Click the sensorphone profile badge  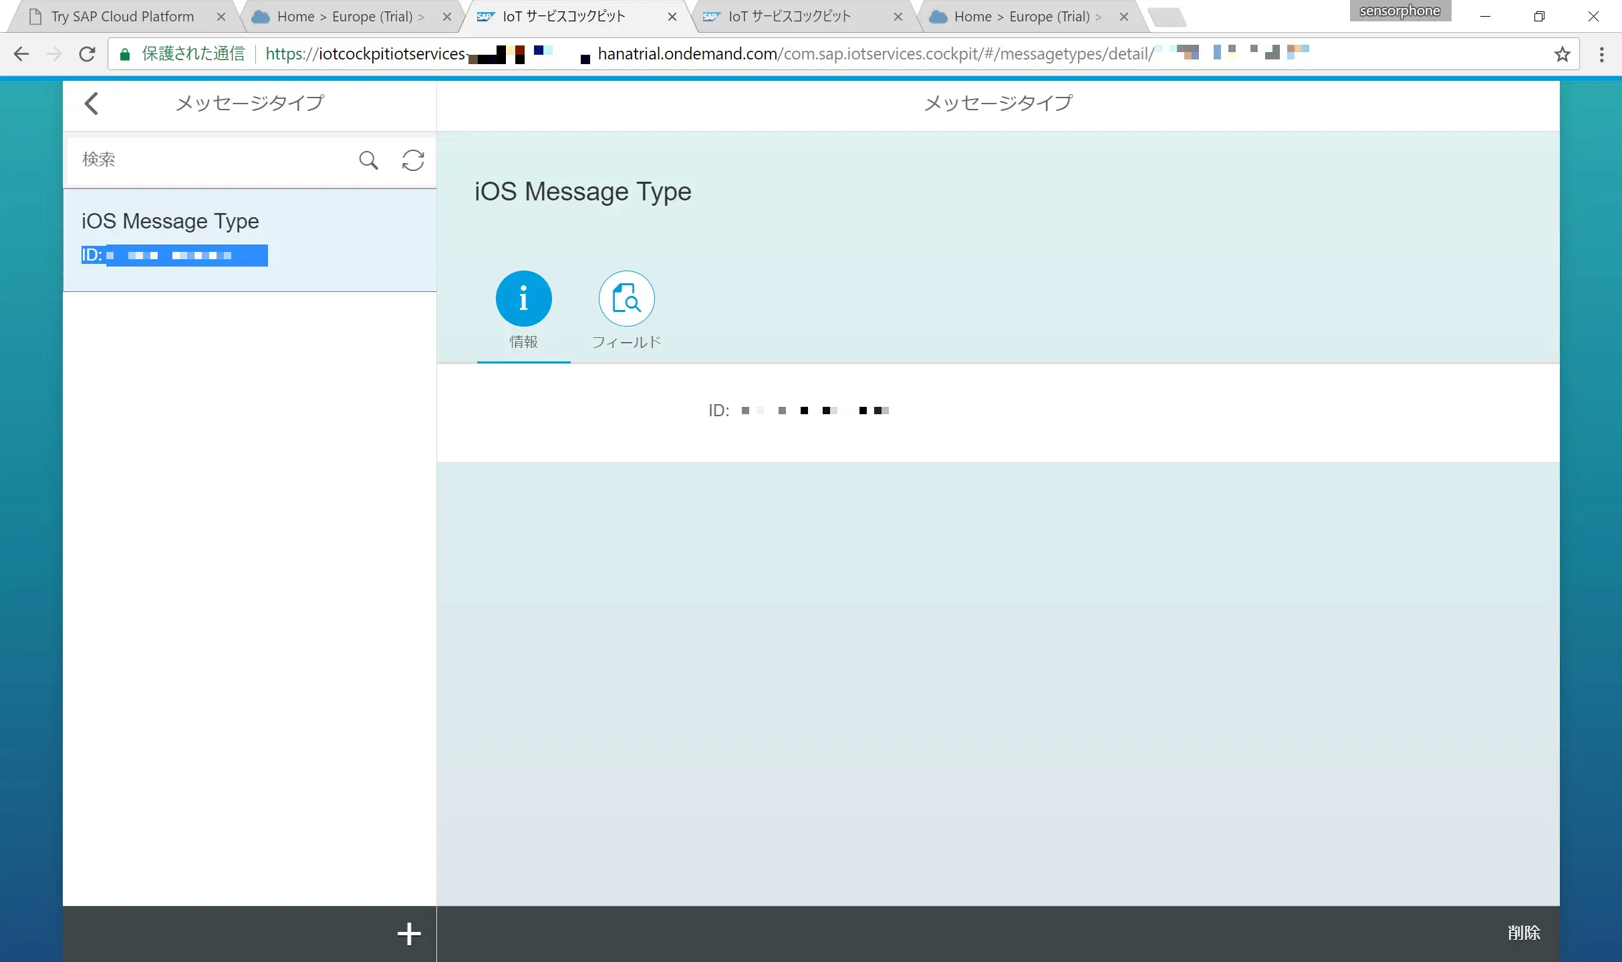point(1400,11)
